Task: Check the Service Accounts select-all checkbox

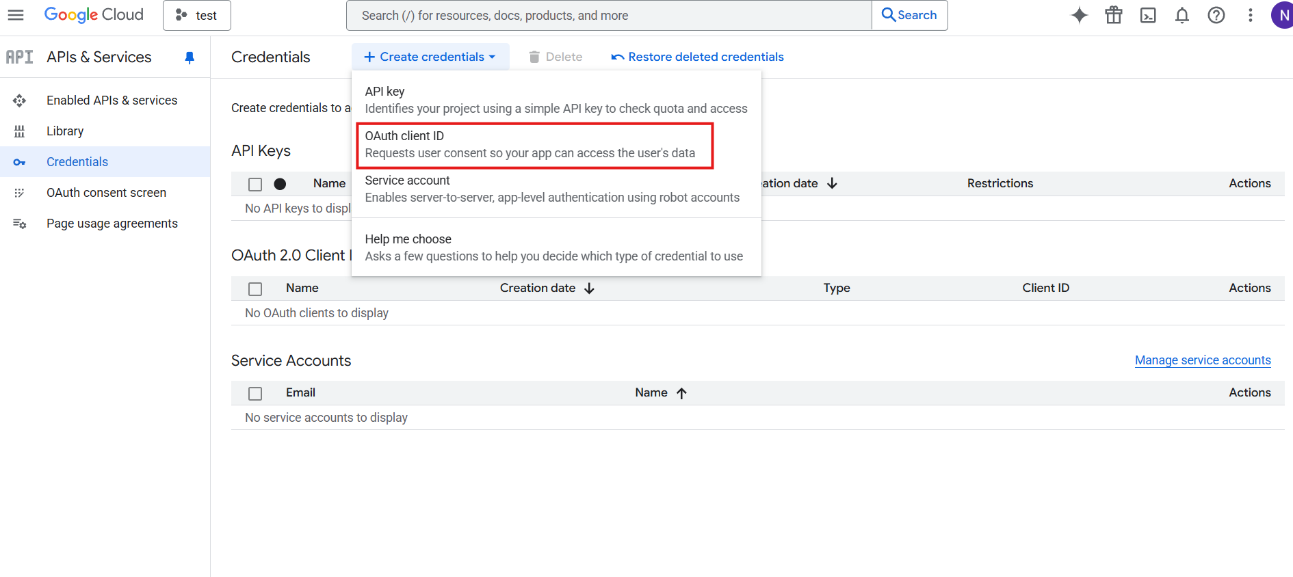Action: 255,393
